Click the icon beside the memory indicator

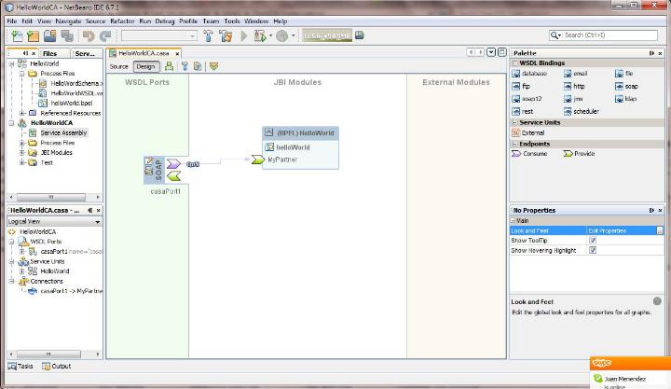360,35
